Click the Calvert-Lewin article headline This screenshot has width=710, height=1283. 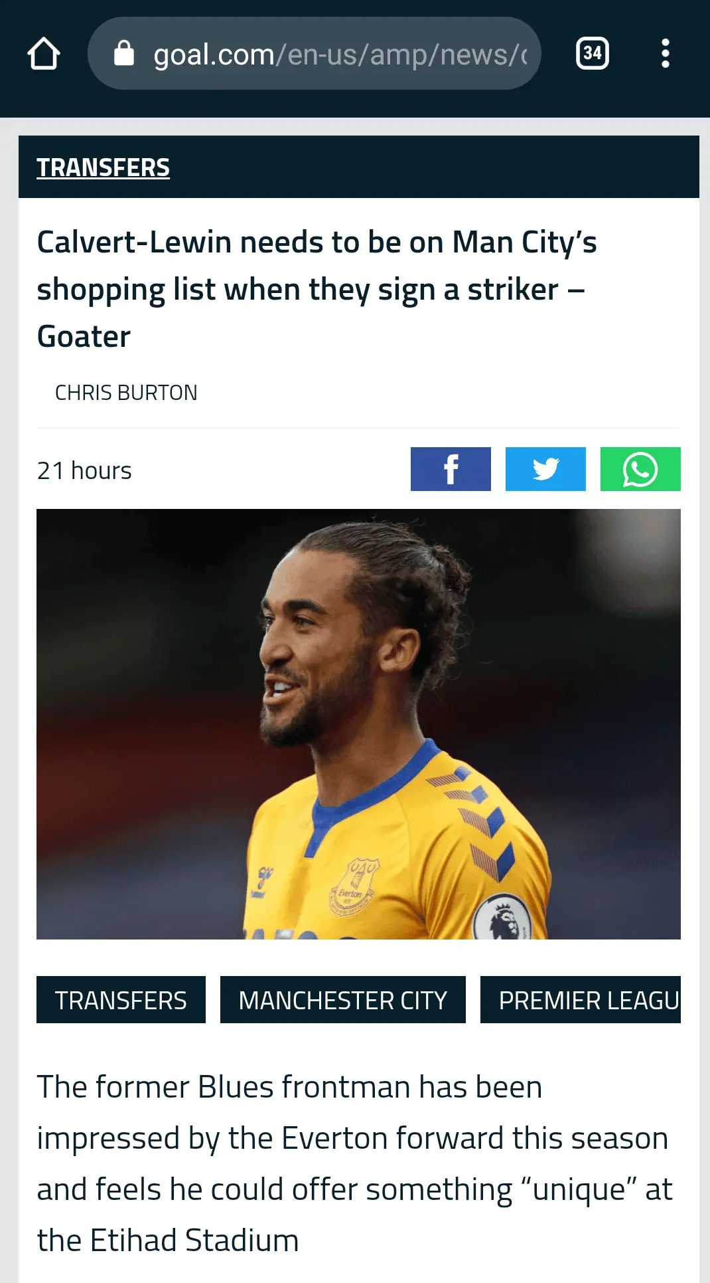coord(317,289)
